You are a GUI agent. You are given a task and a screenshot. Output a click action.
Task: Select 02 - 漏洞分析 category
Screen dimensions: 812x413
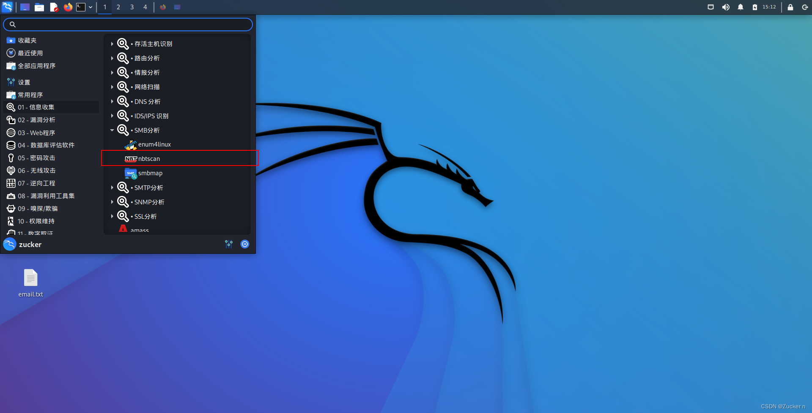pyautogui.click(x=51, y=120)
